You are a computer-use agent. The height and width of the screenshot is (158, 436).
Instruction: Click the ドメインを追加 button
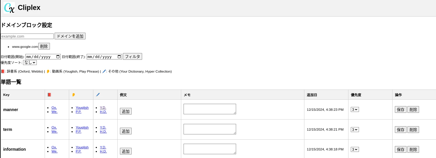[70, 36]
